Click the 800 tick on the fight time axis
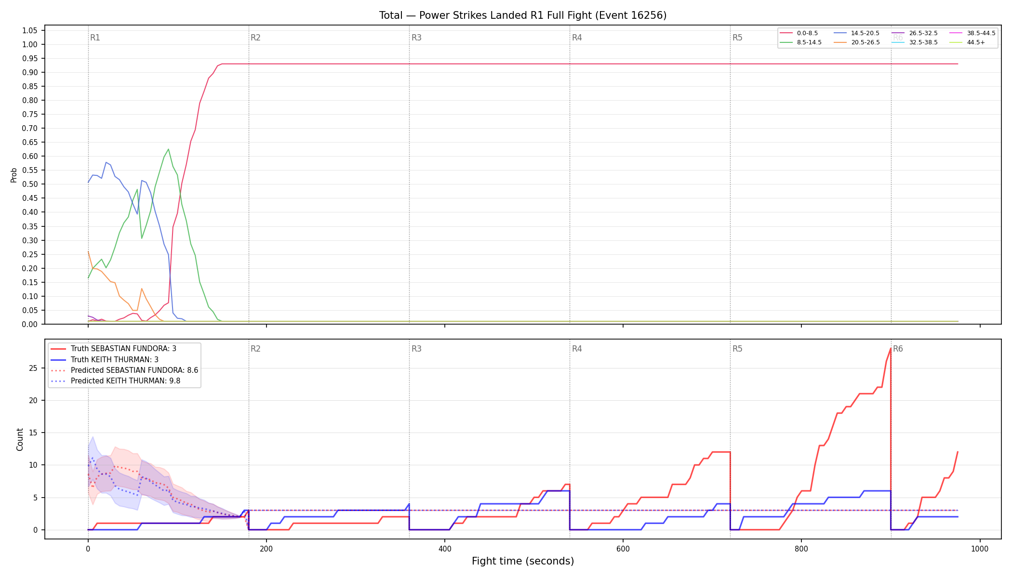This screenshot has height=578, width=1012. 801,549
